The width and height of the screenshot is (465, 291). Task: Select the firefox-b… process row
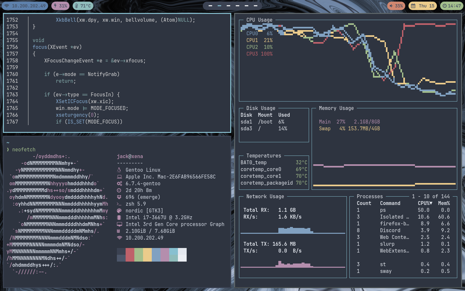pyautogui.click(x=403, y=223)
